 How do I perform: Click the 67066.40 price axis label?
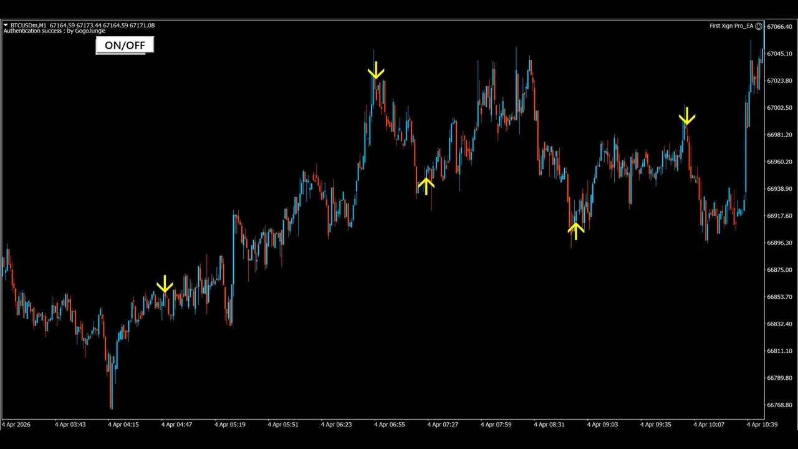[x=779, y=27]
